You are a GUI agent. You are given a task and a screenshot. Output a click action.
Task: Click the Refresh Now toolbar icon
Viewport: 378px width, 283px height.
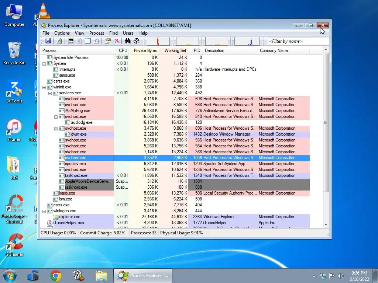point(59,41)
